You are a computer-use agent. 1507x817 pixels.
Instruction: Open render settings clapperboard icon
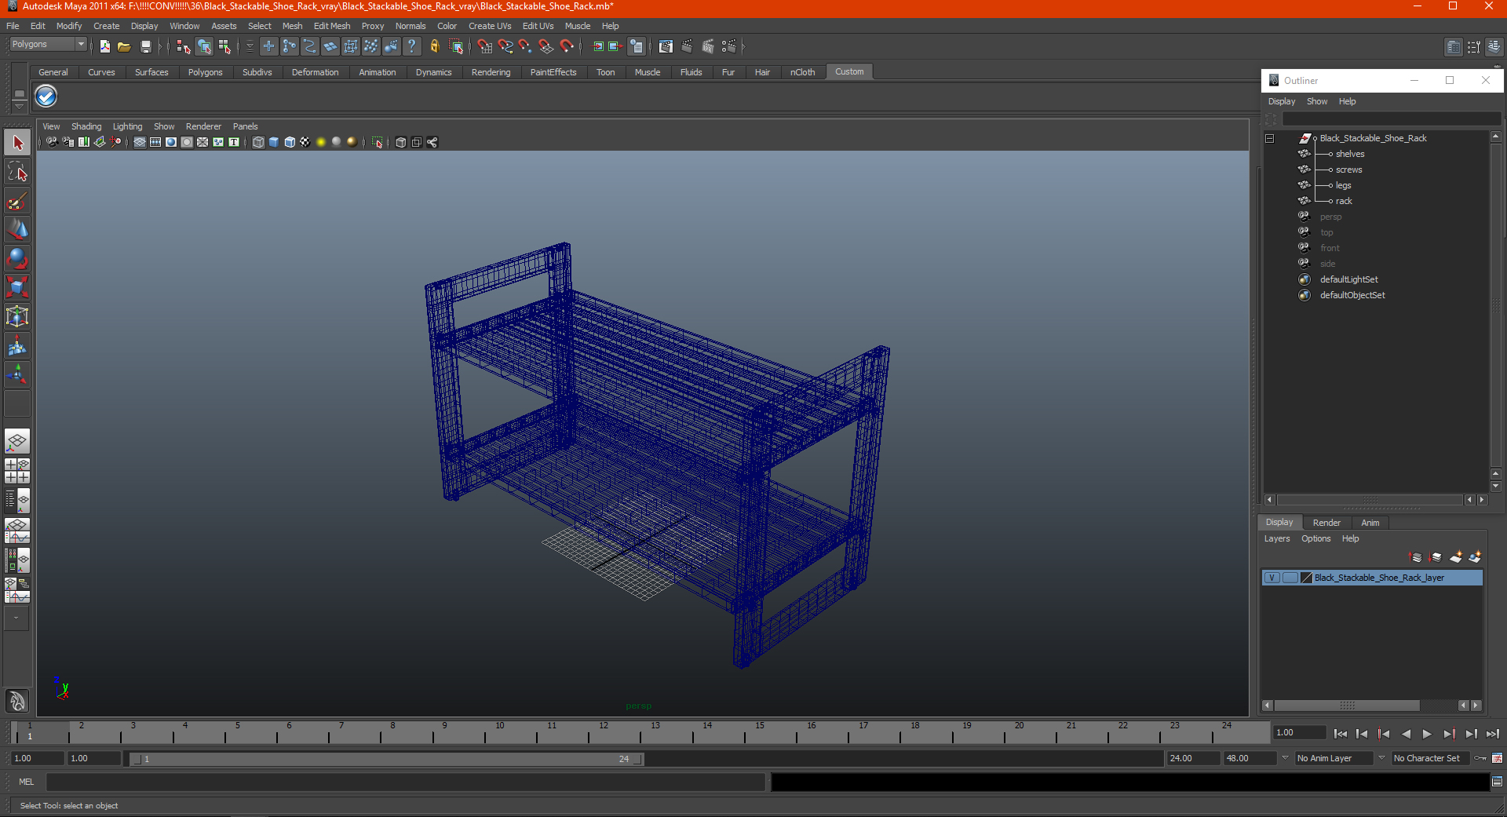pyautogui.click(x=728, y=46)
